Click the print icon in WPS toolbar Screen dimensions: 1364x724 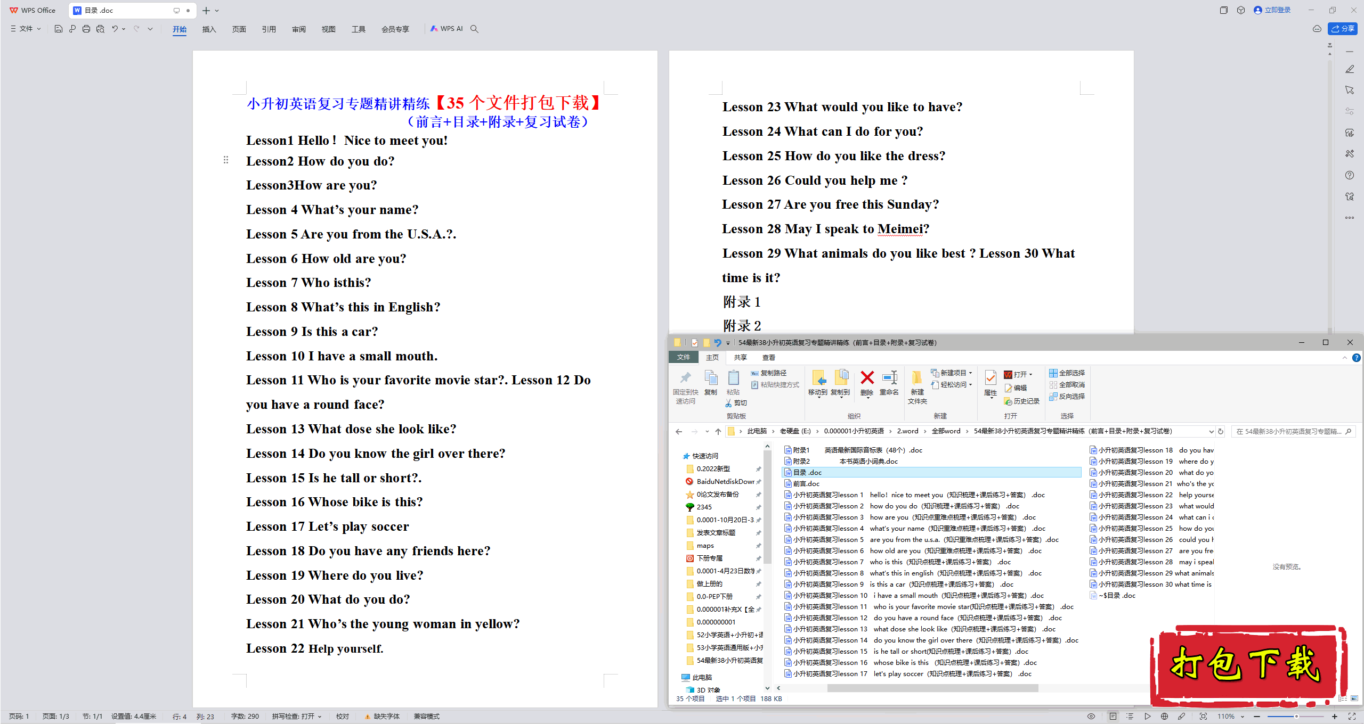[x=86, y=29]
